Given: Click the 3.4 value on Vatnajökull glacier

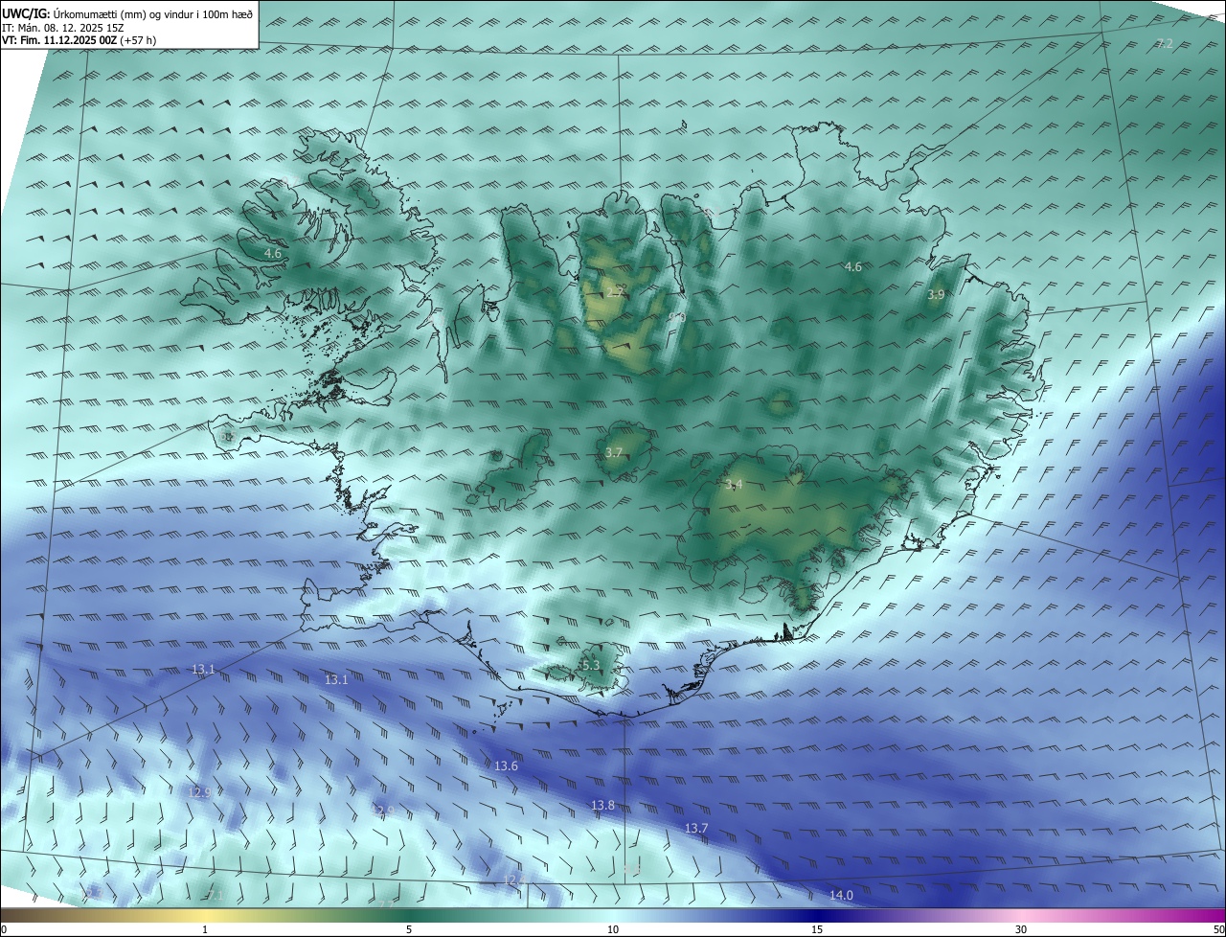Looking at the screenshot, I should (734, 485).
